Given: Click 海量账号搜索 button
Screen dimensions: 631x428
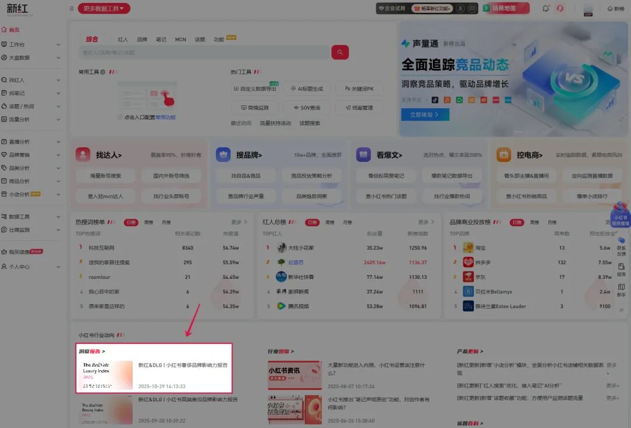Looking at the screenshot, I should [x=105, y=176].
